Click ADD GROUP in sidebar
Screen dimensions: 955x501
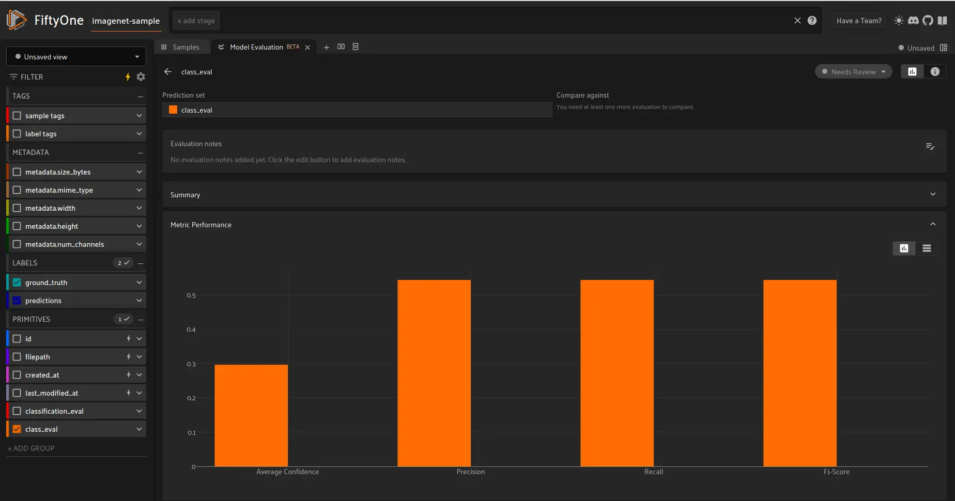[31, 448]
